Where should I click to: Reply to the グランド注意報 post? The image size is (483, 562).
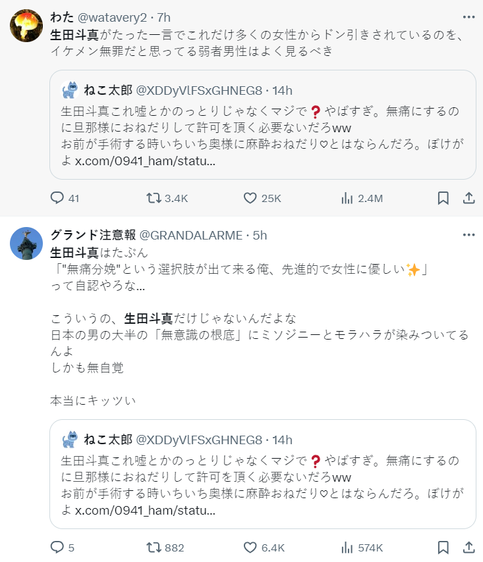pyautogui.click(x=58, y=548)
